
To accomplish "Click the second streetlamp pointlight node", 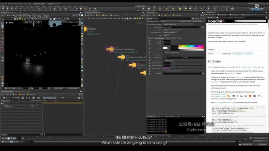I will point(121,57).
